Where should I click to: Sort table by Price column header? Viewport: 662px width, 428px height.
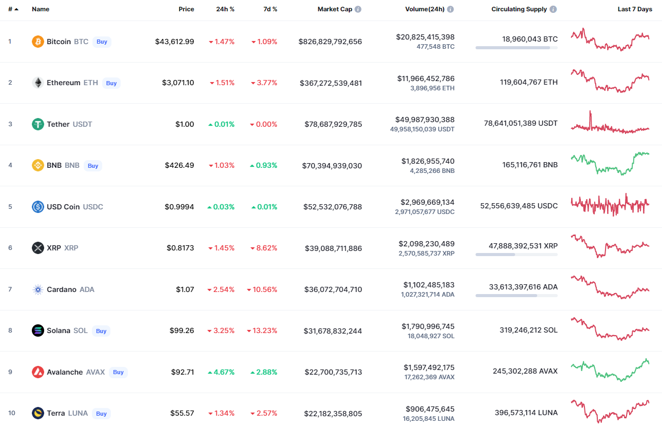click(186, 9)
